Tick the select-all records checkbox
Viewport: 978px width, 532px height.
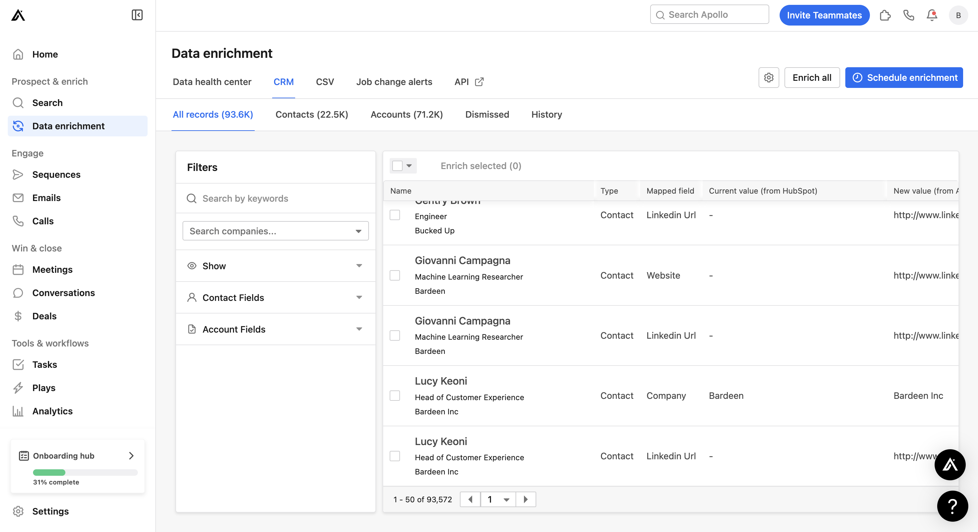397,166
